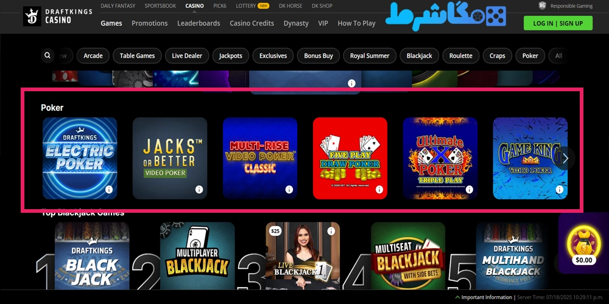This screenshot has width=609, height=304.
Task: Open DraftKings Blackjack ranked number one
Action: click(92, 256)
